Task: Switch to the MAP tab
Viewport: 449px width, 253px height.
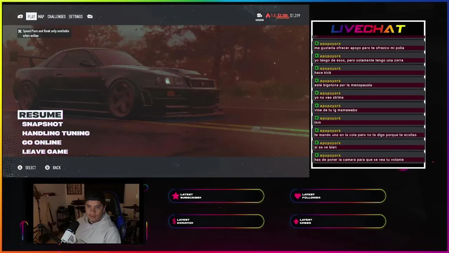Action: point(41,17)
